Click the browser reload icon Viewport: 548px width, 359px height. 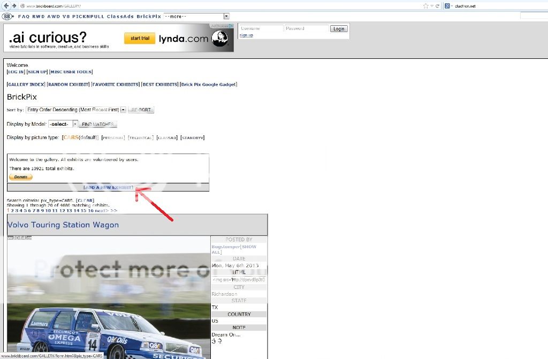[x=438, y=6]
